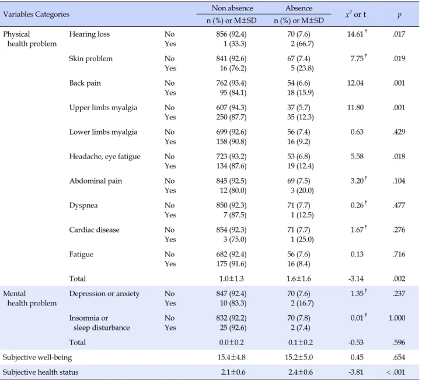This screenshot has height=380, width=422.
Task: Click 'Depression or anxiety' label
Action: (104, 294)
